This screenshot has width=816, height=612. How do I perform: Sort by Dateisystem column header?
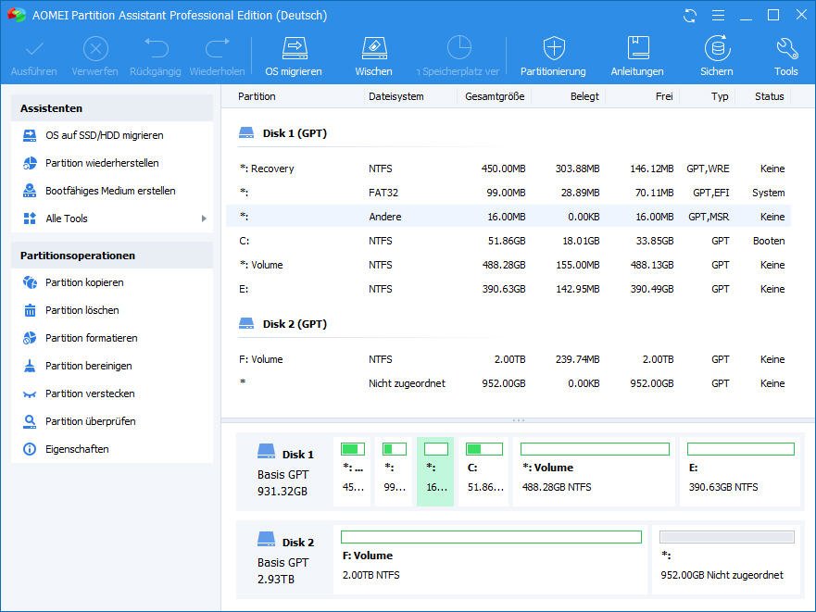pos(396,96)
